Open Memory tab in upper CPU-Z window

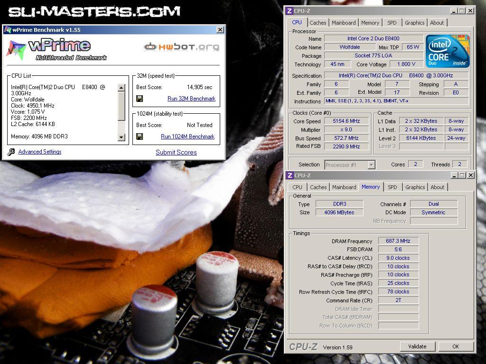point(370,23)
